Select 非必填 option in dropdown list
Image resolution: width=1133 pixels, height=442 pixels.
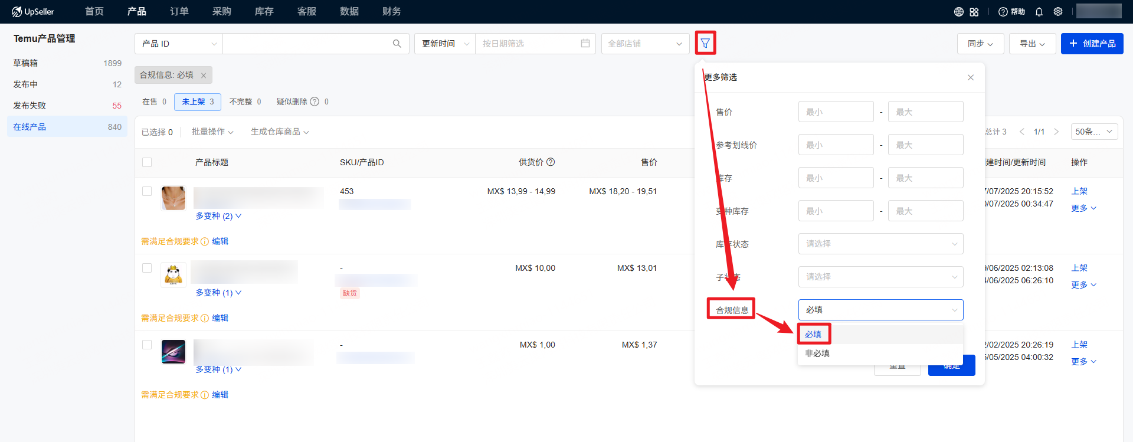pyautogui.click(x=817, y=353)
